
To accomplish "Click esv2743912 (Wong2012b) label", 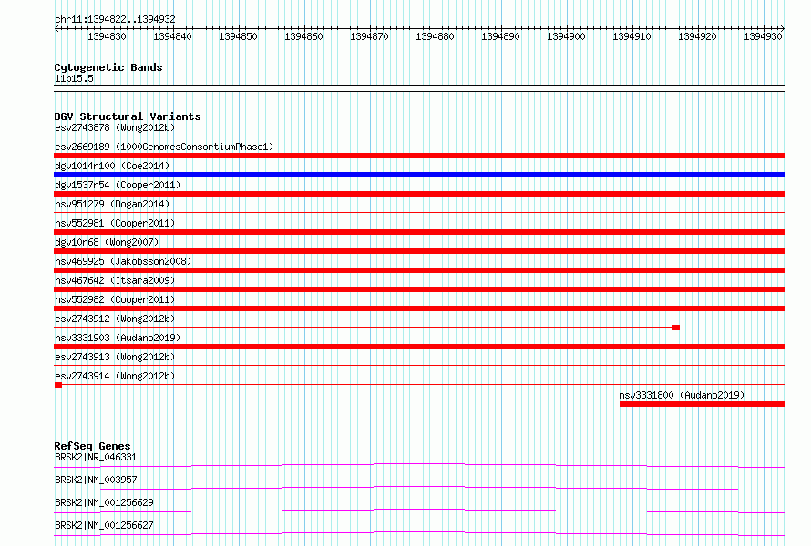I will 115,318.
